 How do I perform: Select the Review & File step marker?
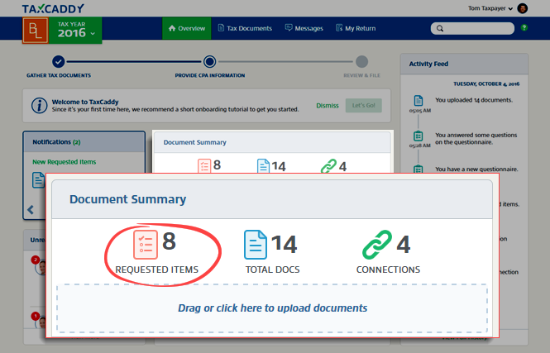(x=361, y=62)
